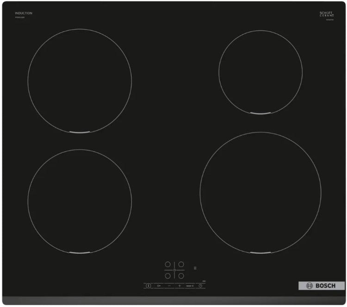Click the Schott Ceran logo

click(327, 14)
